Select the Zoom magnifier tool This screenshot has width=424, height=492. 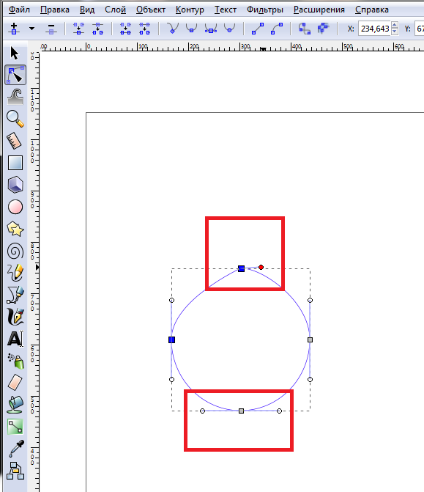point(15,119)
